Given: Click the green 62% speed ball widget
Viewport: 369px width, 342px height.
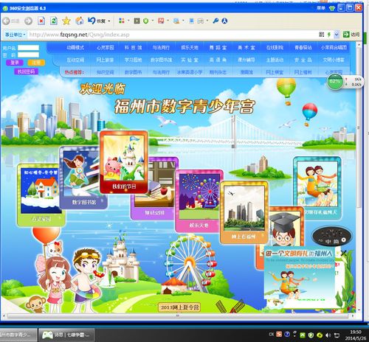Looking at the screenshot, I should [335, 82].
